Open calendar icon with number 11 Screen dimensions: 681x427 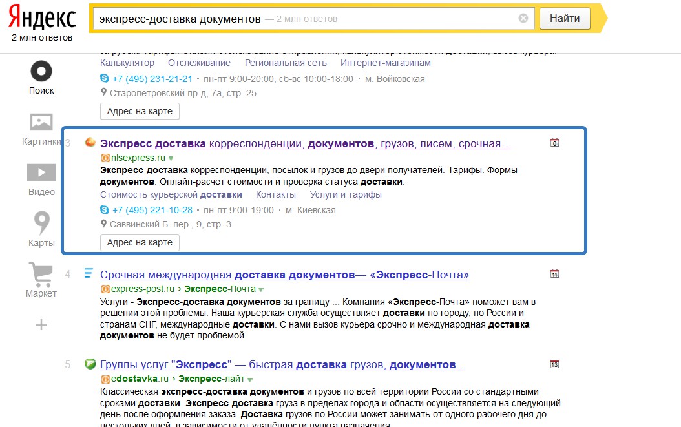554,274
